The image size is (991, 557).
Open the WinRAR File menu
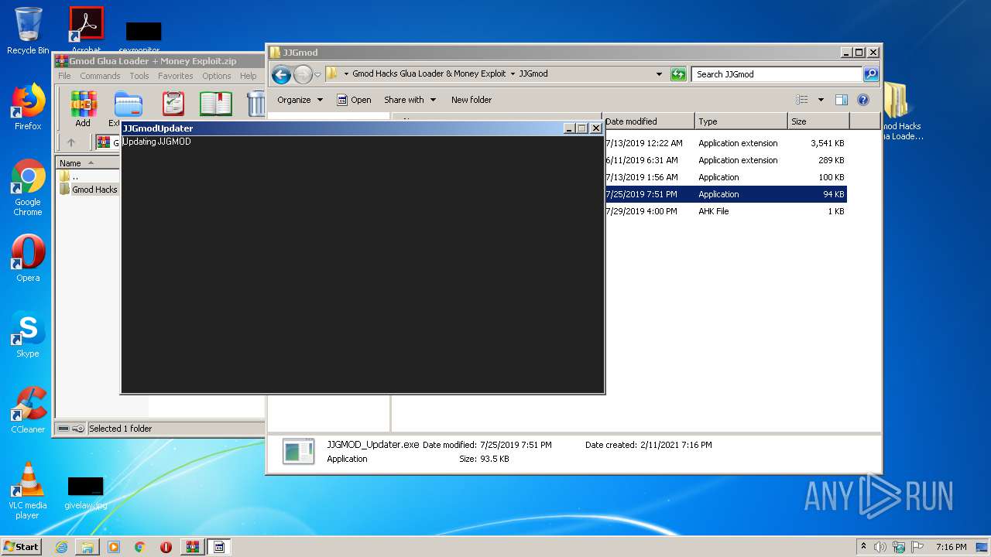tap(64, 76)
